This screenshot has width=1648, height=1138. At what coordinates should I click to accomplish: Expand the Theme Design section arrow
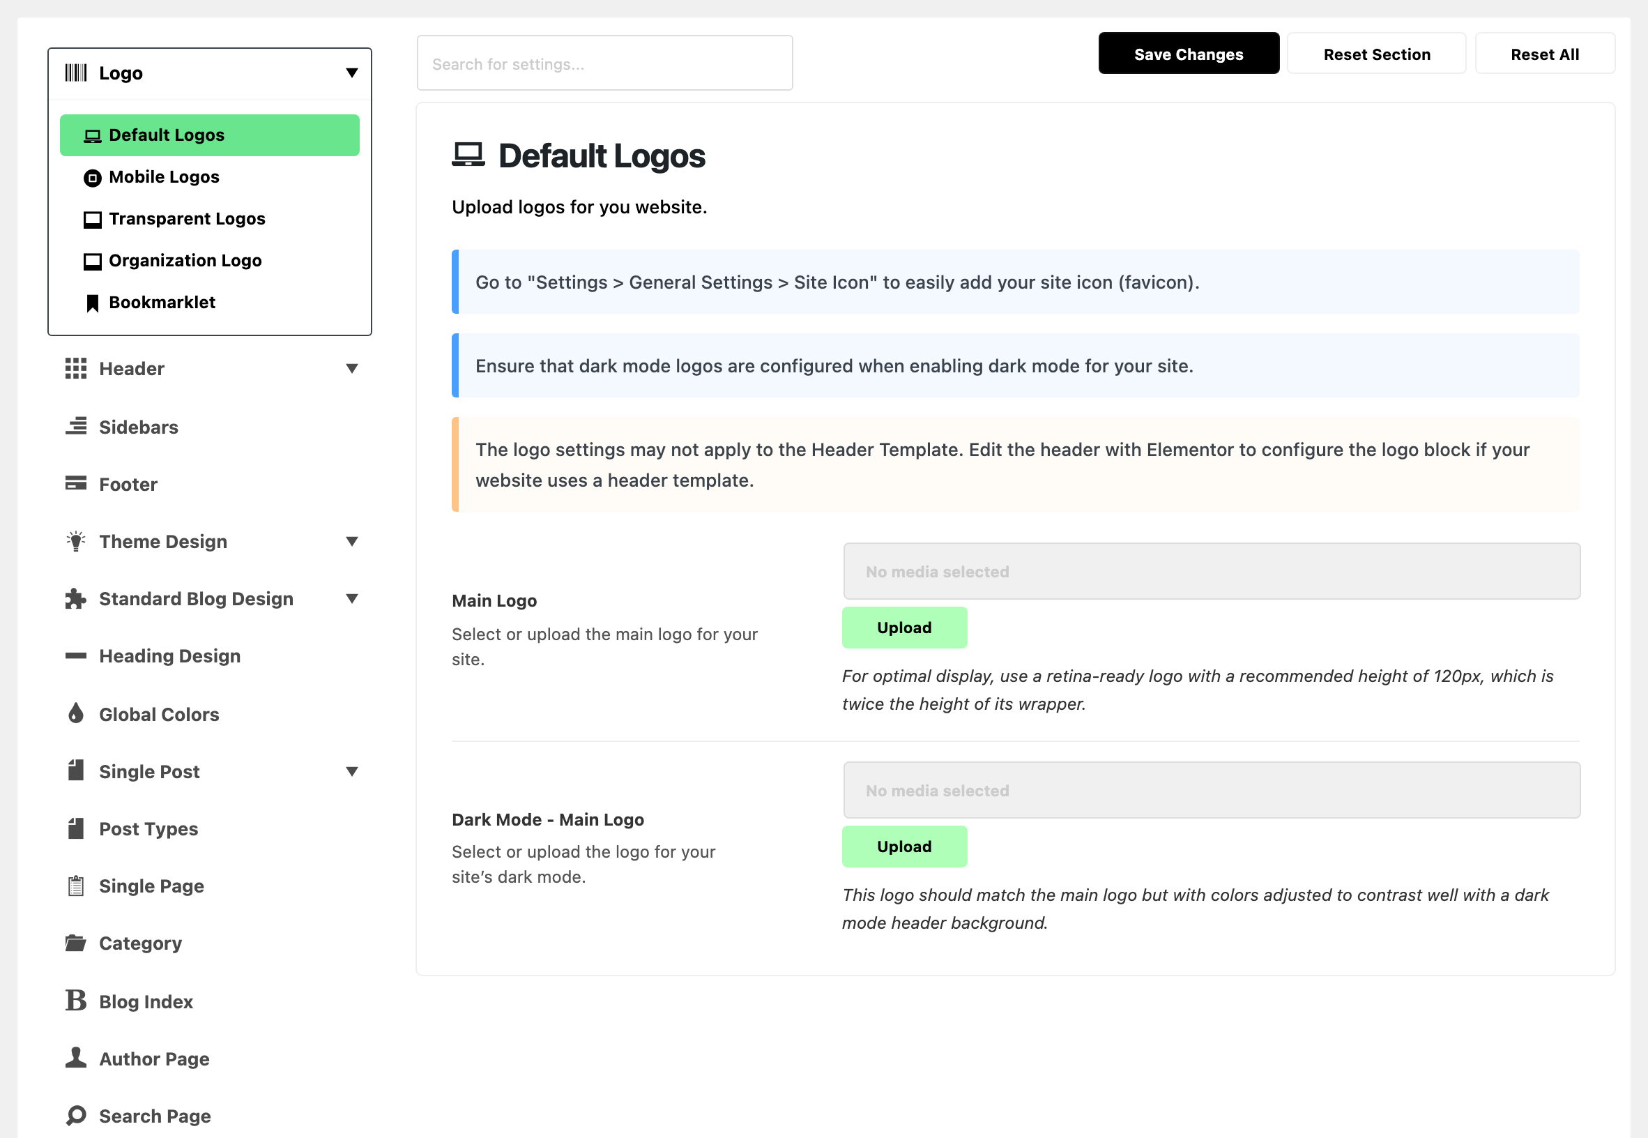pyautogui.click(x=351, y=541)
